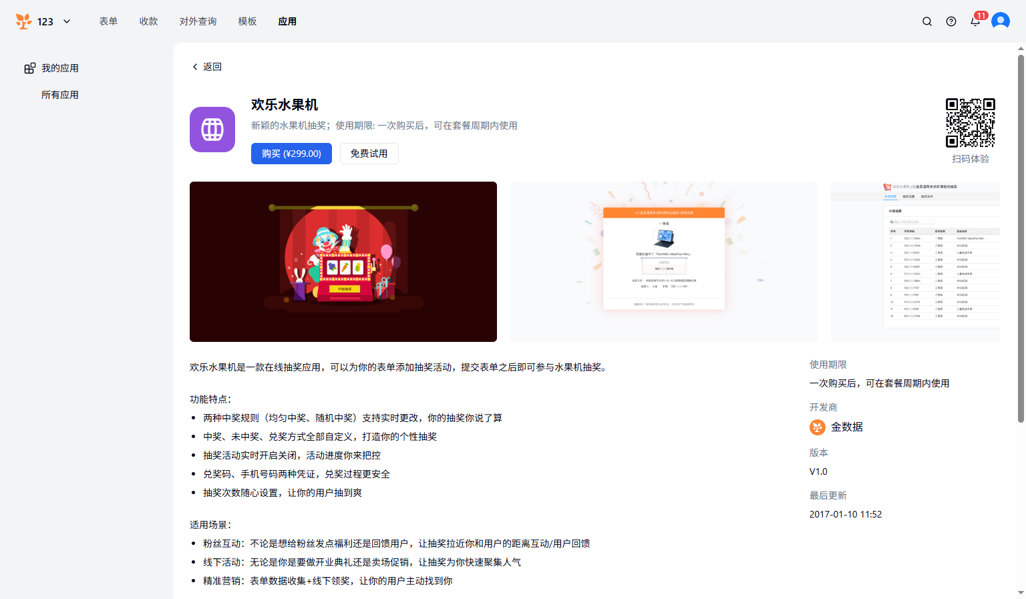This screenshot has width=1026, height=599.
Task: Click the QR code for 扫码体验
Action: coord(970,123)
